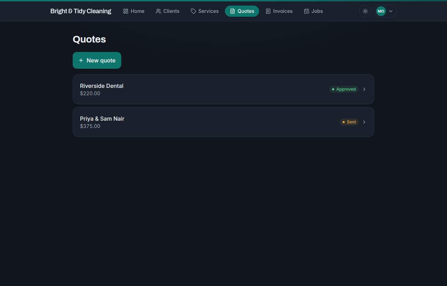Click the $220.00 amount
447x286 pixels.
90,93
